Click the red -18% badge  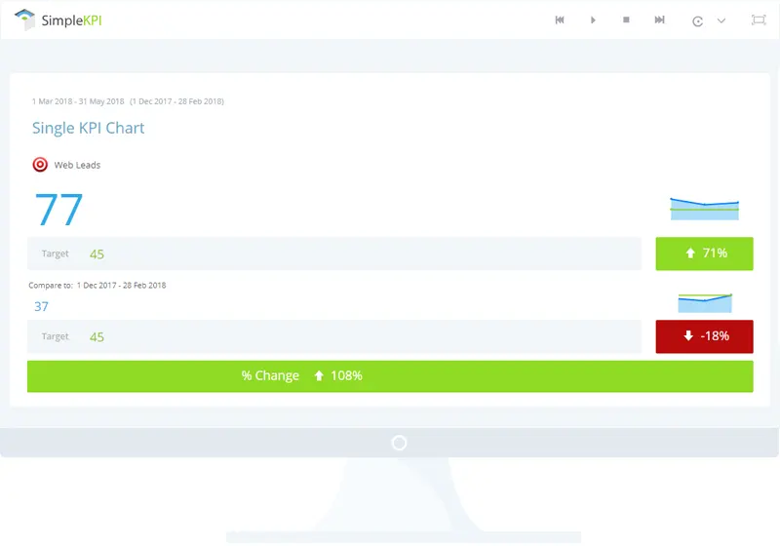(704, 336)
